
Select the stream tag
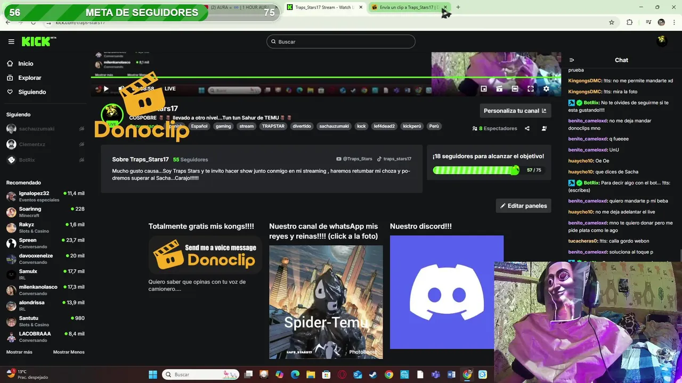coord(247,127)
